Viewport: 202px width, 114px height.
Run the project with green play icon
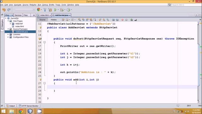pyautogui.click(x=56, y=10)
